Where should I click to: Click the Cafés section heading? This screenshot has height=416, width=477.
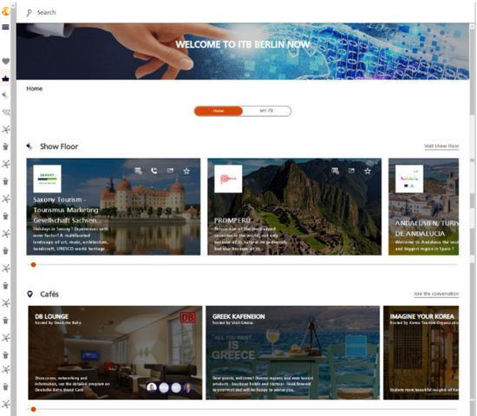(49, 294)
